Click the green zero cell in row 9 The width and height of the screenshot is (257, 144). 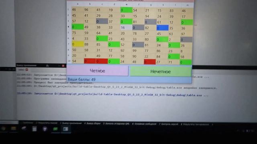pyautogui.click(x=174, y=56)
